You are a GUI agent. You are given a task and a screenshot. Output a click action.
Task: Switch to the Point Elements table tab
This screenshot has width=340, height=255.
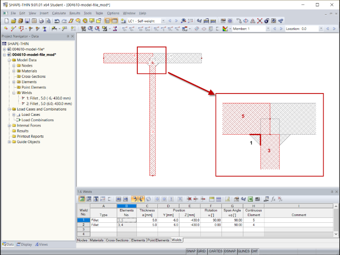[x=158, y=240]
